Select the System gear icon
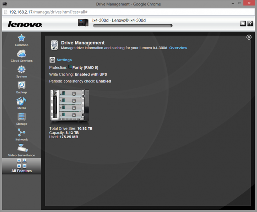This screenshot has height=212, width=257. pyautogui.click(x=22, y=70)
